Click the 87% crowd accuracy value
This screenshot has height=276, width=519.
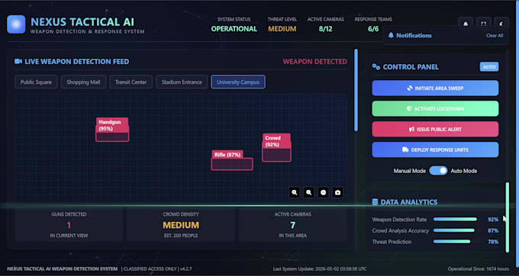pyautogui.click(x=493, y=231)
